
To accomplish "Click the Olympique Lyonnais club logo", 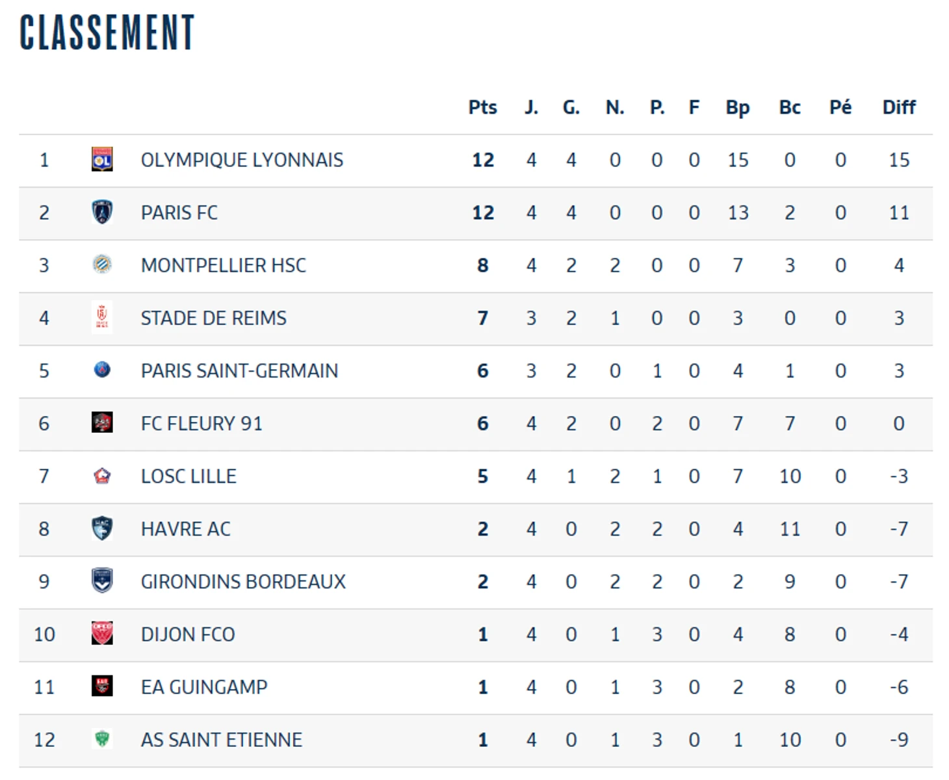I will pyautogui.click(x=102, y=160).
